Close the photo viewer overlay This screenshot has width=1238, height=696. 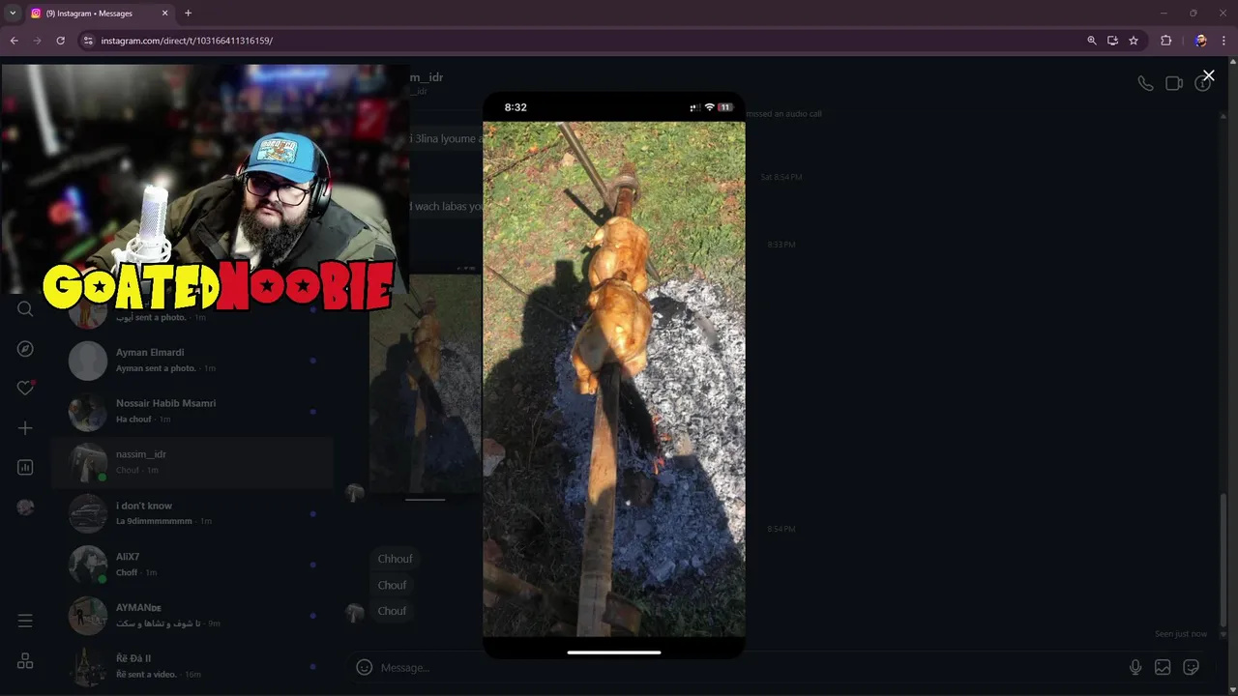tap(1208, 75)
